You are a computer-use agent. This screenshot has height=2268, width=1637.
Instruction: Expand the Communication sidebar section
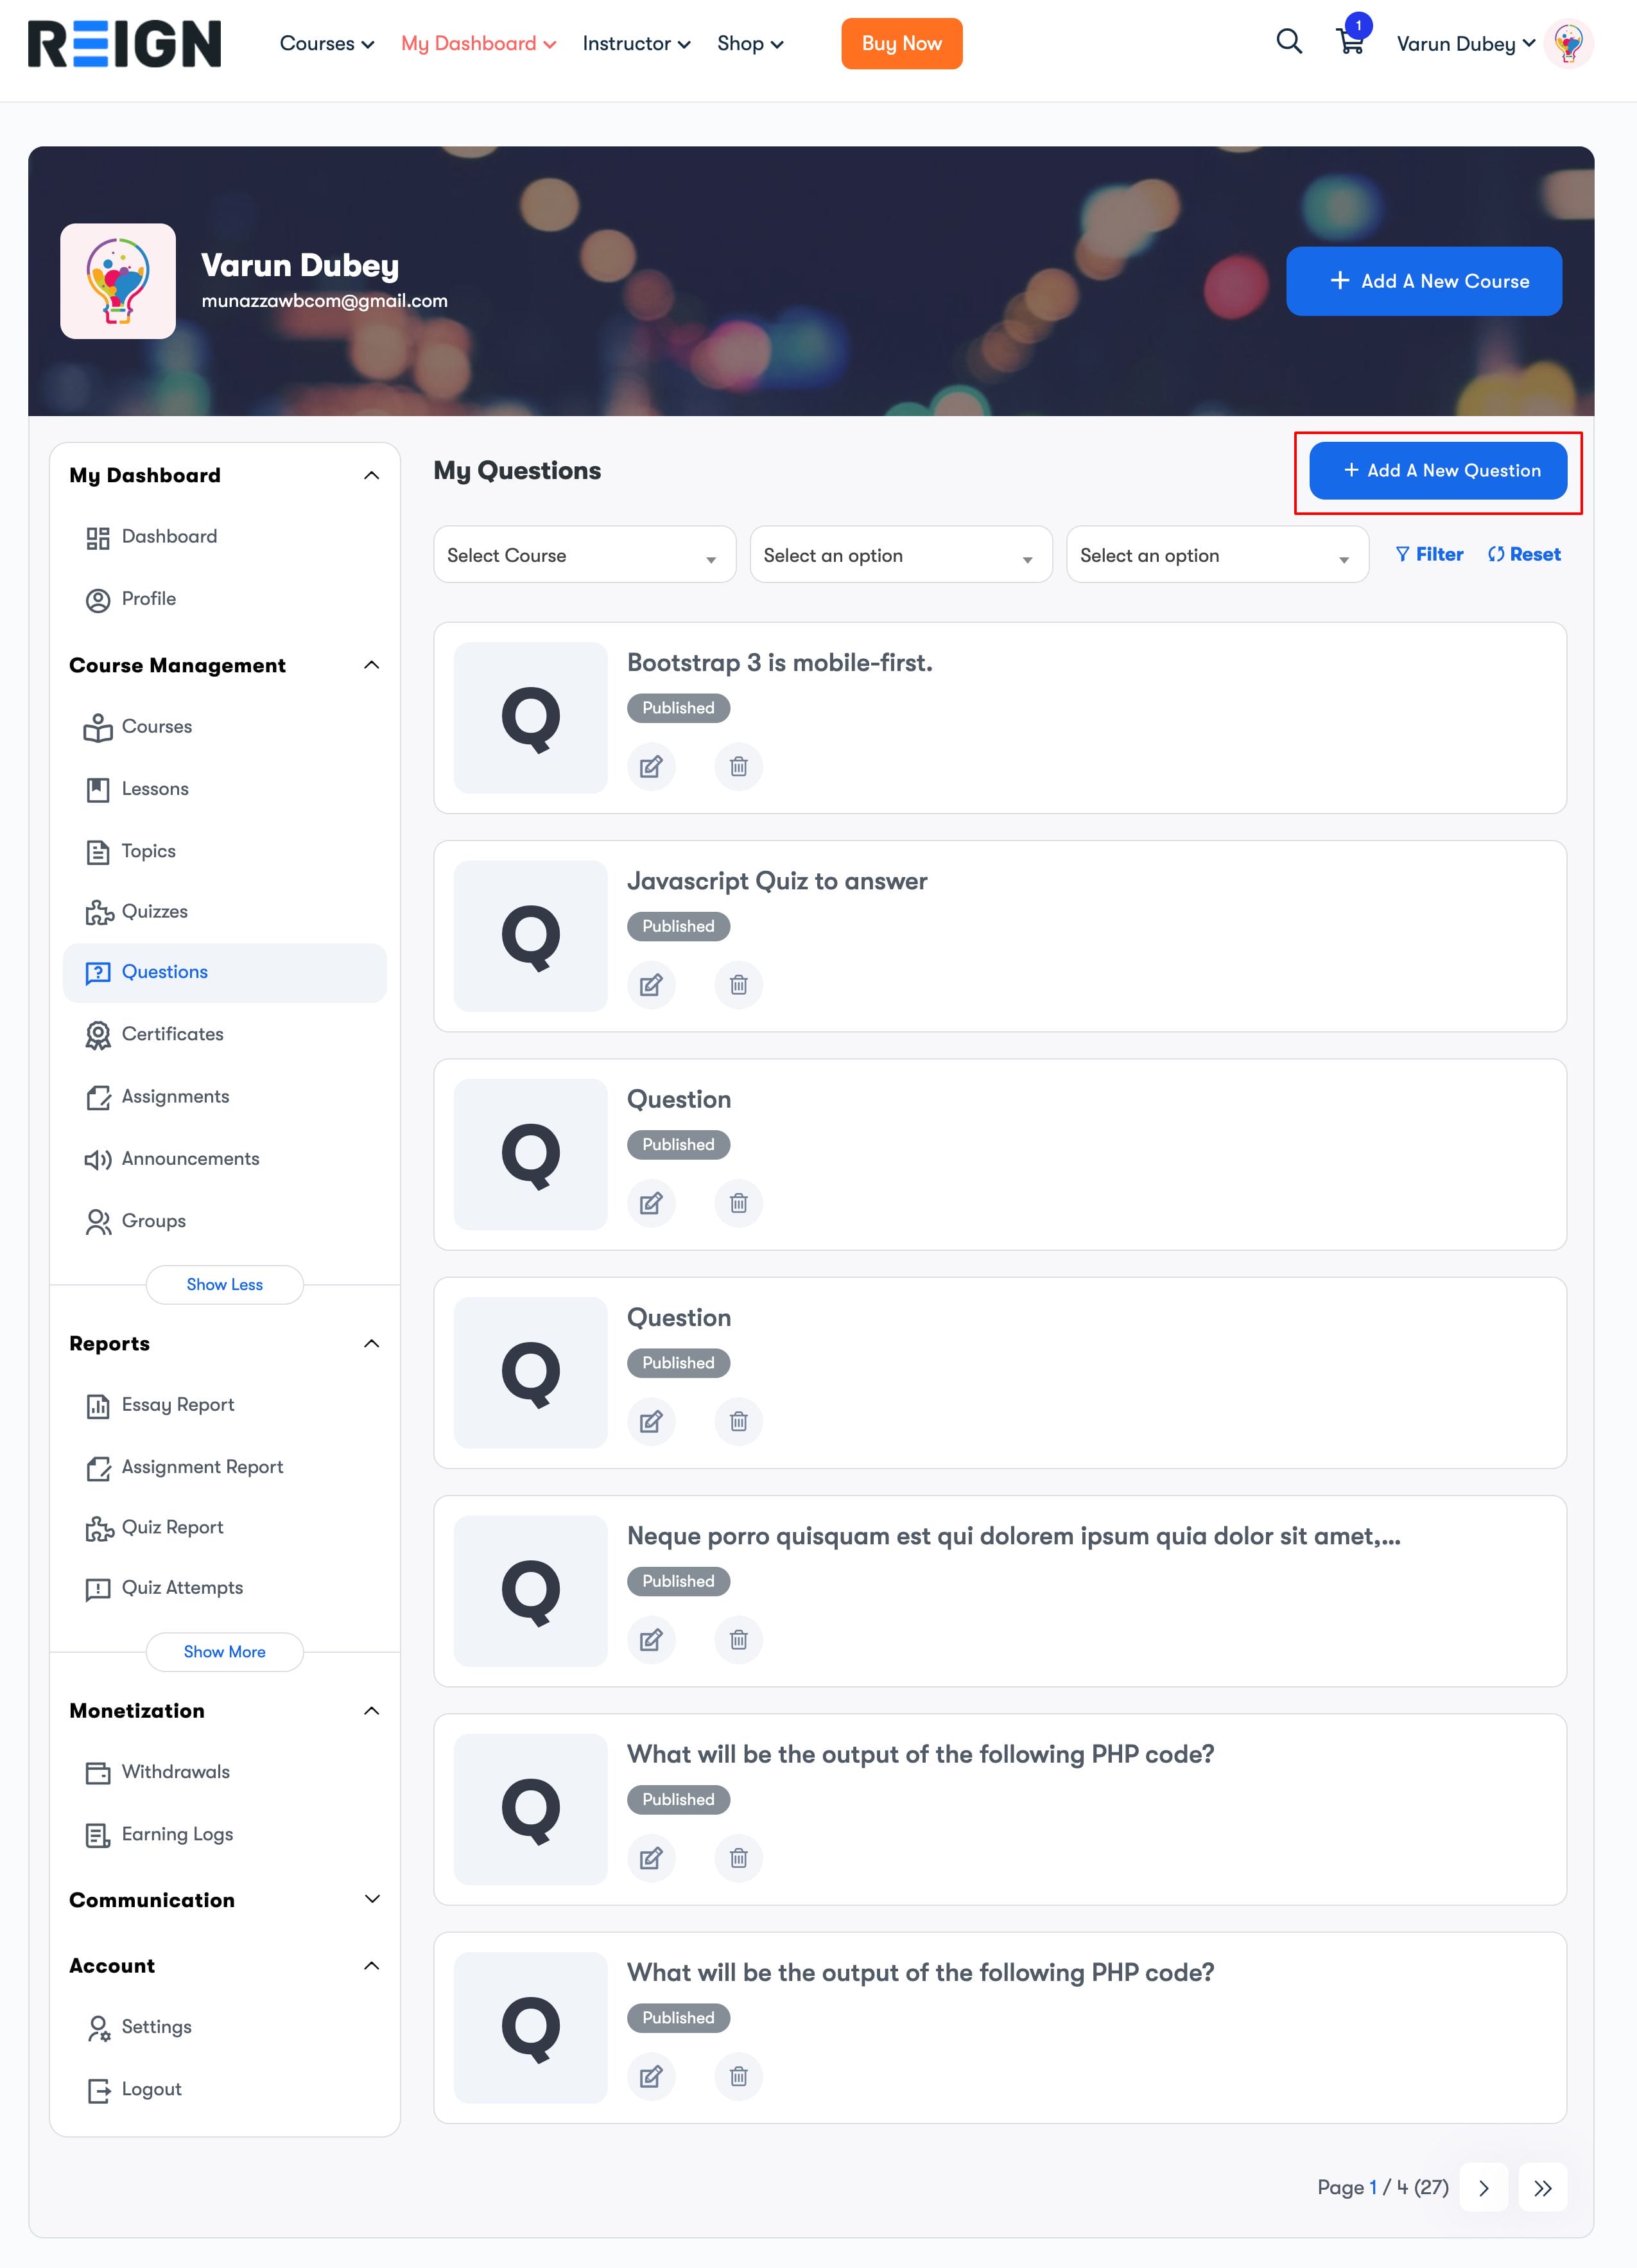pyautogui.click(x=372, y=1899)
